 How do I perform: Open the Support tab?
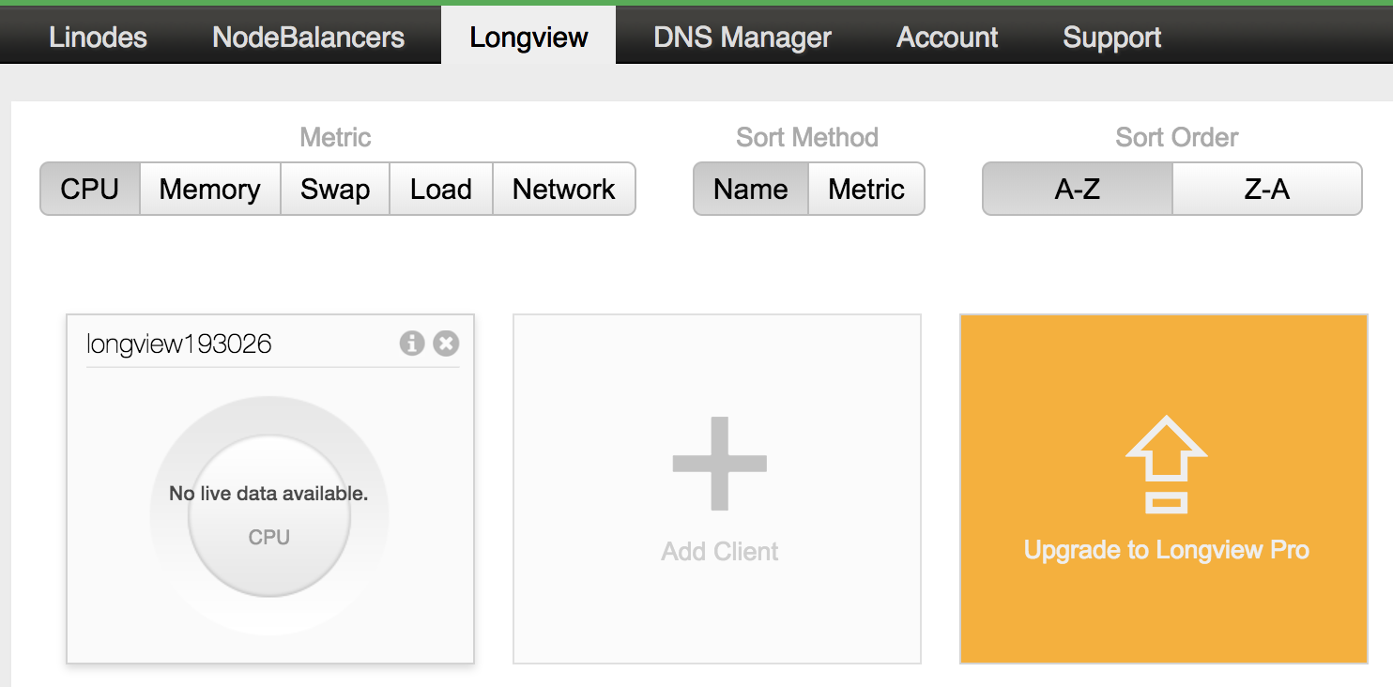pos(1111,38)
